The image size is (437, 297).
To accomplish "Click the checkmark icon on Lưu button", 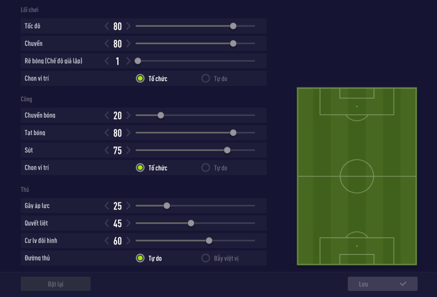I will coord(403,284).
